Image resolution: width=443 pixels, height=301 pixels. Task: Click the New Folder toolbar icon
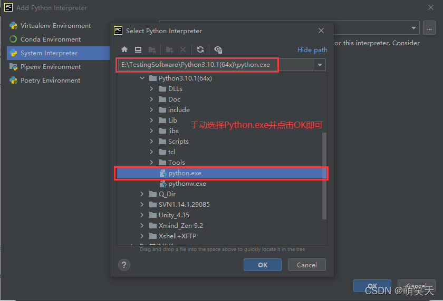point(169,49)
